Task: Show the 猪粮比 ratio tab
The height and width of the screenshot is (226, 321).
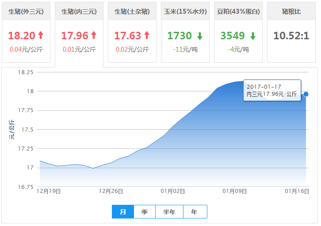Action: pos(291,11)
